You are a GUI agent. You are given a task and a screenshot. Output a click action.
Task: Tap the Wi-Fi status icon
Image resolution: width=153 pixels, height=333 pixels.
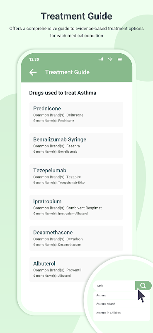(x=110, y=59)
